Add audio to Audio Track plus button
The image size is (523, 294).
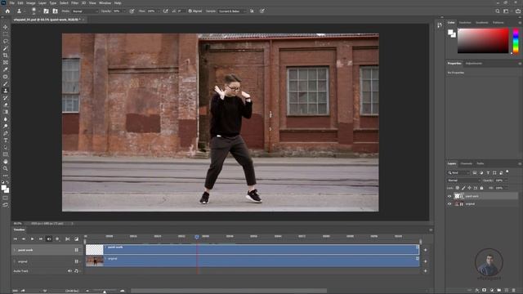(425, 271)
